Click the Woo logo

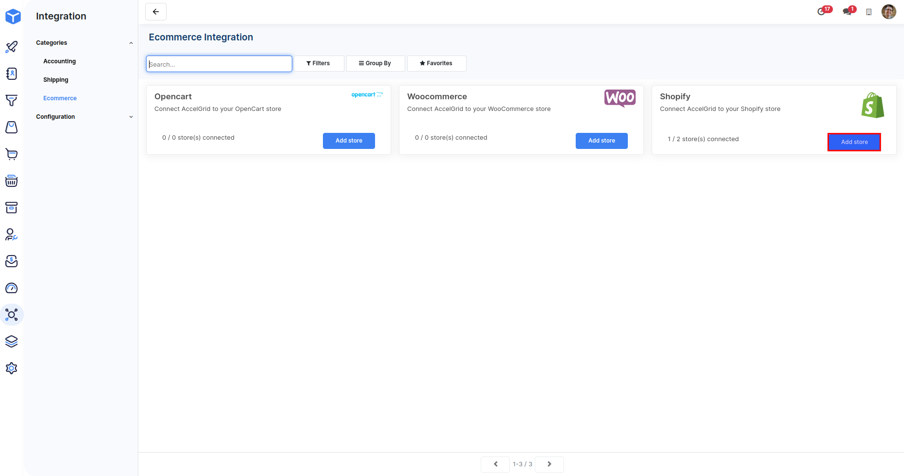point(620,98)
